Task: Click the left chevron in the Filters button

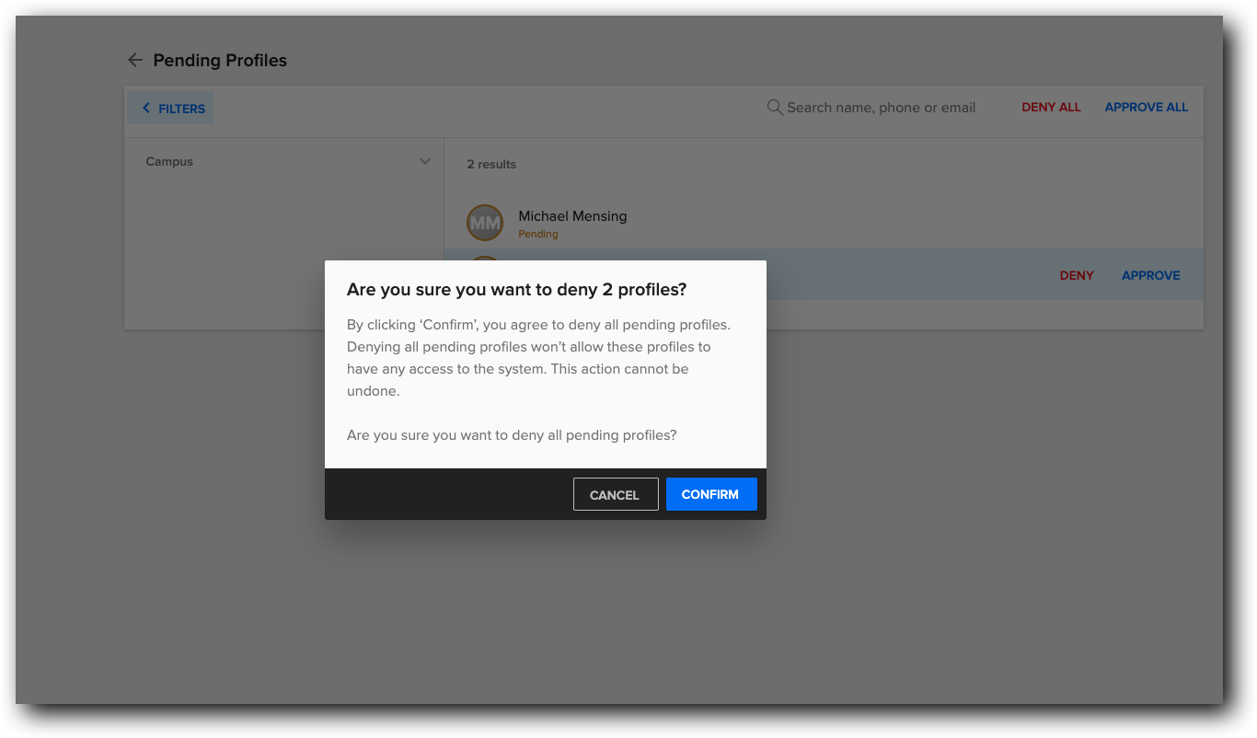Action: click(x=145, y=109)
